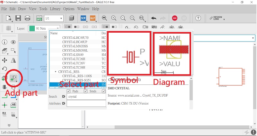This screenshot has width=257, height=136.
Task: Open the Help menu
Action: (95, 9)
